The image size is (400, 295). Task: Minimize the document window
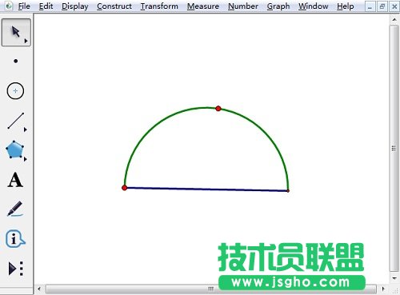click(x=370, y=6)
